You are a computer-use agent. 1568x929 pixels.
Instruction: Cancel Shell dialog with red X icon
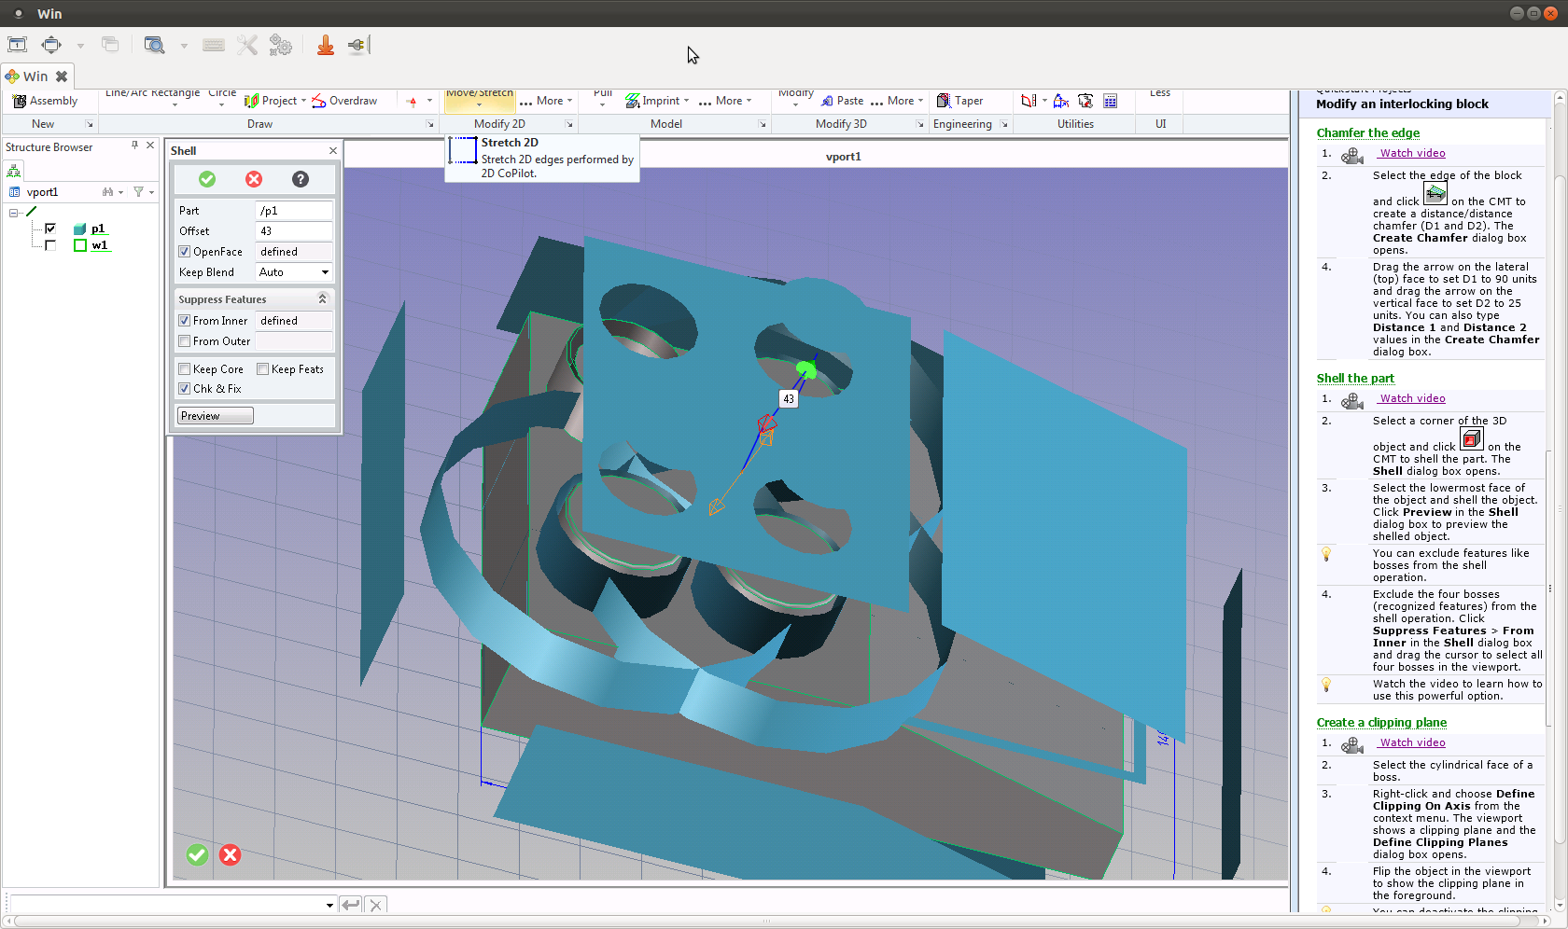pos(254,179)
